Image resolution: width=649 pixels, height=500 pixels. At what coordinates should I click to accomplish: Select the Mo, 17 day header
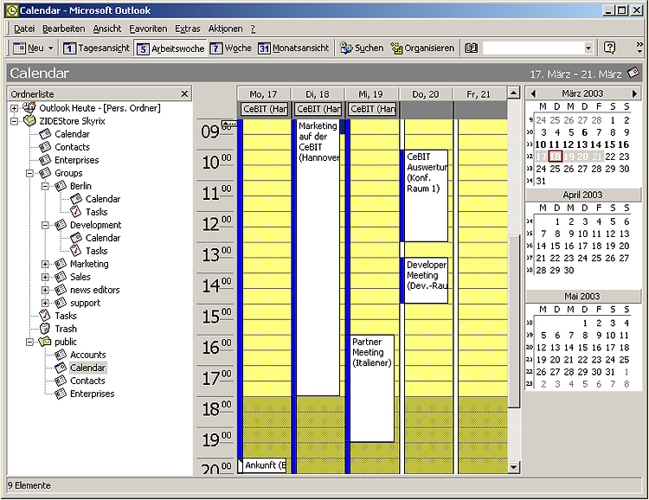click(263, 94)
